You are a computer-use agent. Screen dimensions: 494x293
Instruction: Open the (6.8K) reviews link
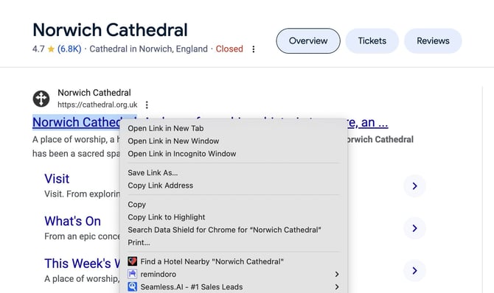pyautogui.click(x=69, y=49)
